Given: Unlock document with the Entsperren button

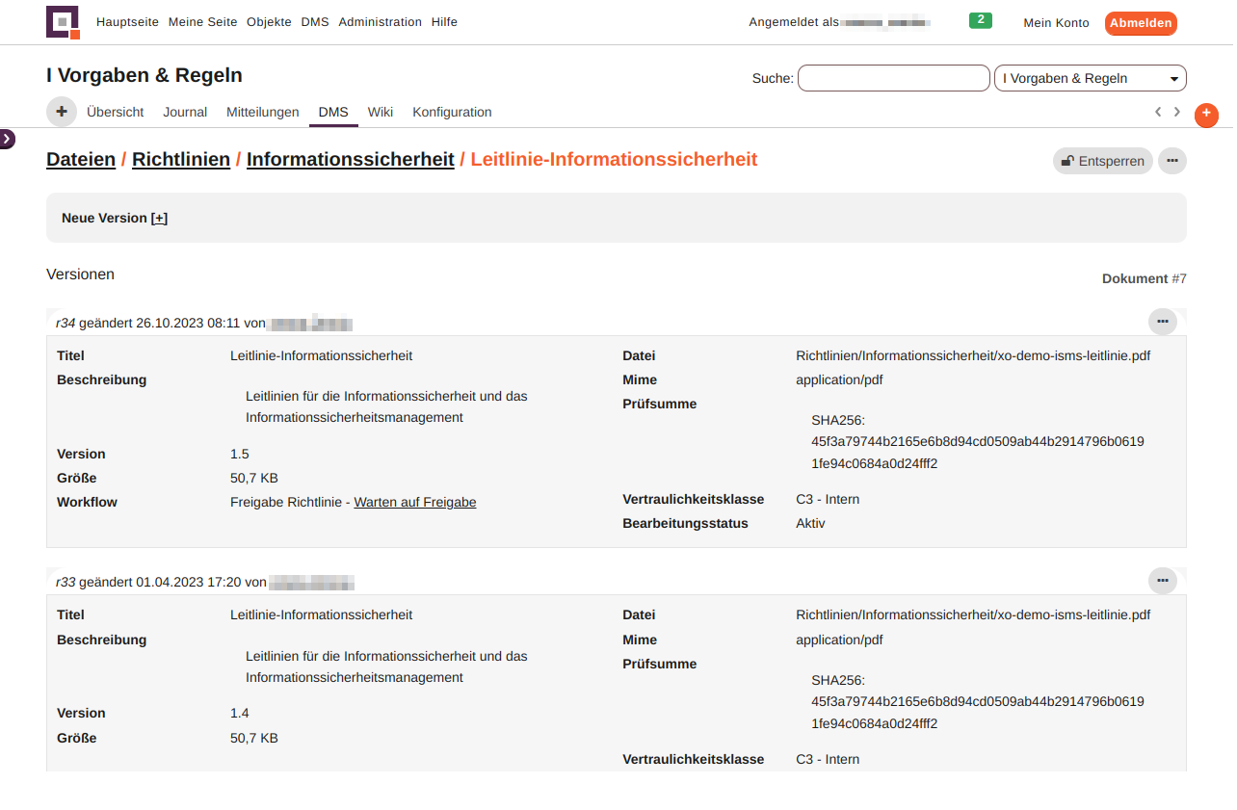Looking at the screenshot, I should click(1102, 161).
